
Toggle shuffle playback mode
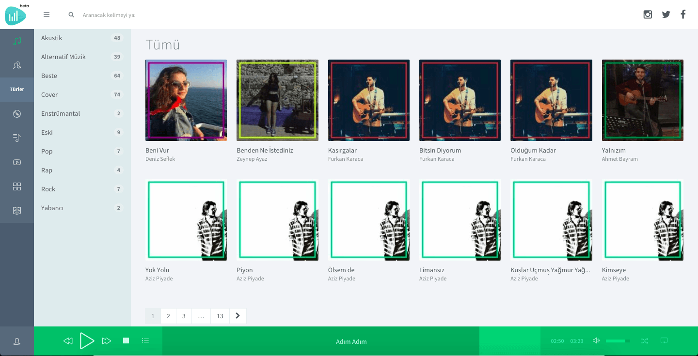[644, 341]
